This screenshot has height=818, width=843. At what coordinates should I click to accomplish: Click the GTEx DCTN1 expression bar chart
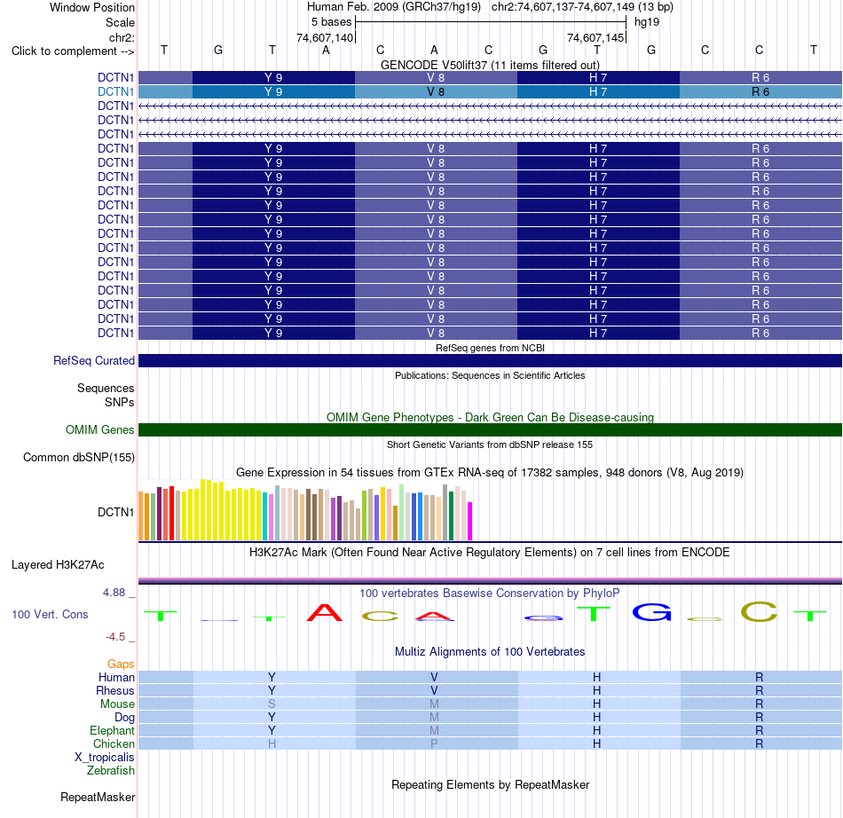click(305, 510)
